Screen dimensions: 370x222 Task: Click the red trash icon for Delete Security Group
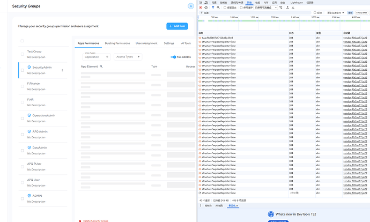(80, 221)
